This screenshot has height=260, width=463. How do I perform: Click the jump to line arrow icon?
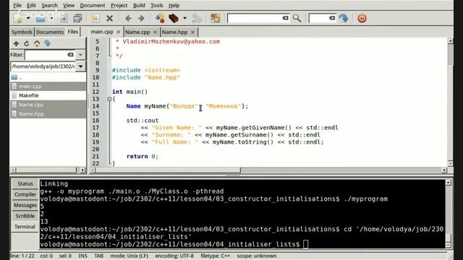pyautogui.click(x=344, y=18)
